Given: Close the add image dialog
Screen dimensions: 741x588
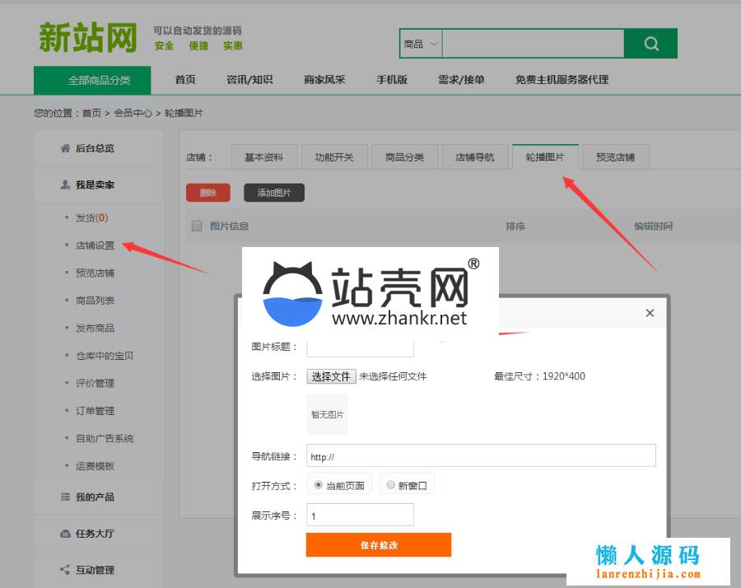Looking at the screenshot, I should click(650, 313).
